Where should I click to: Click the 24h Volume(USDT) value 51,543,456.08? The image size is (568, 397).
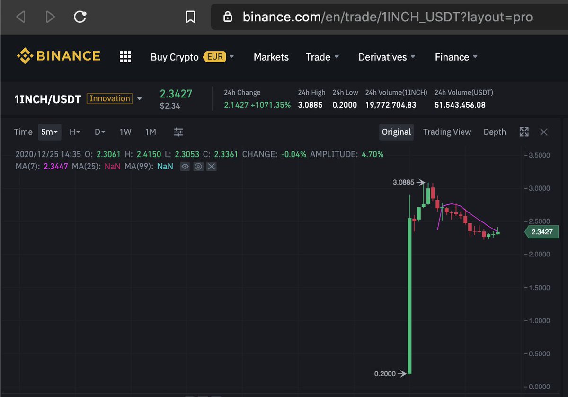click(x=460, y=105)
